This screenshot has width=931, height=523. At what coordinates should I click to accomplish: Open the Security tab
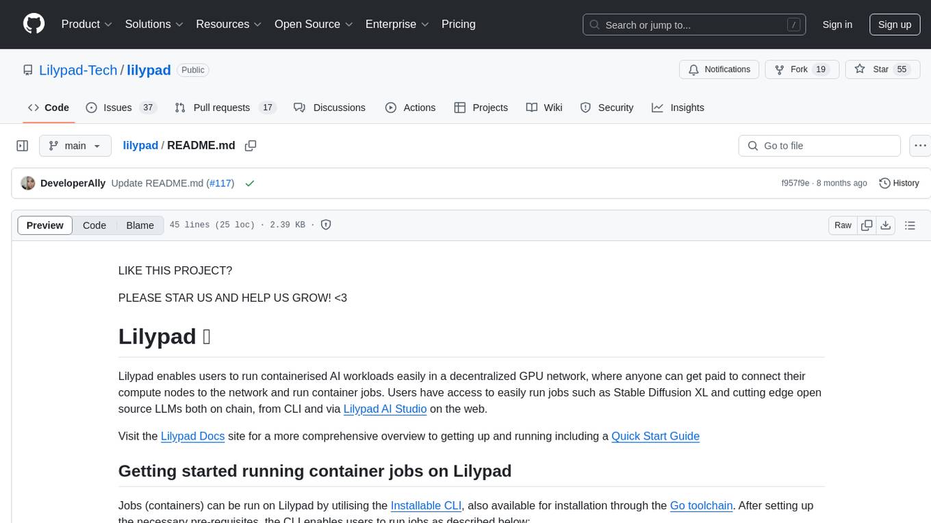tap(607, 107)
